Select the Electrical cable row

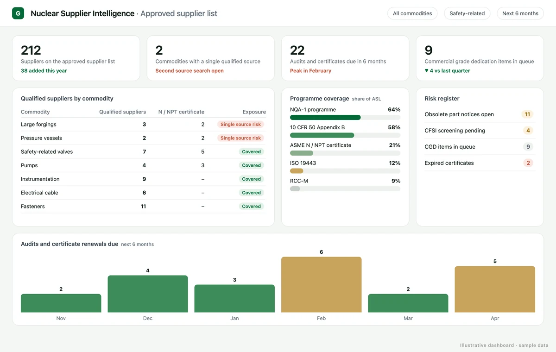pyautogui.click(x=144, y=193)
